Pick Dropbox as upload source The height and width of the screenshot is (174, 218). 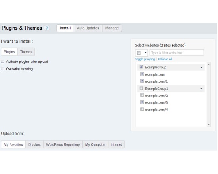click(x=34, y=144)
